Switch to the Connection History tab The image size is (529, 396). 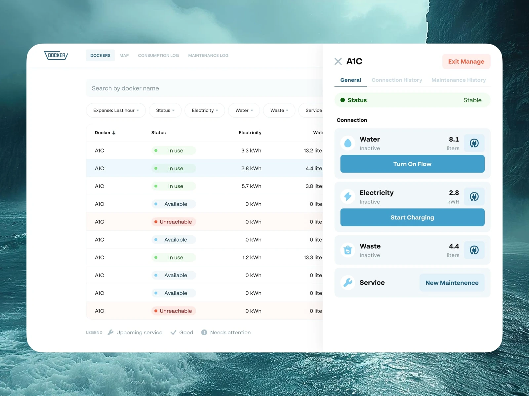397,80
